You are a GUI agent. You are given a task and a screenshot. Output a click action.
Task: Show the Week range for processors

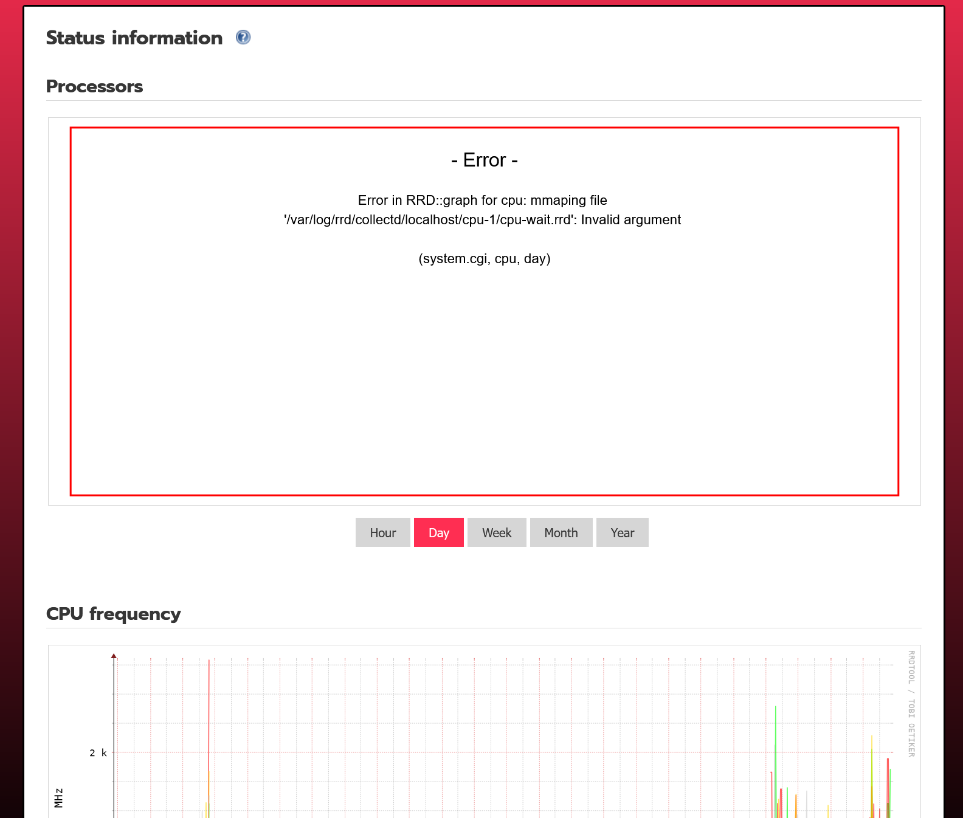point(497,532)
